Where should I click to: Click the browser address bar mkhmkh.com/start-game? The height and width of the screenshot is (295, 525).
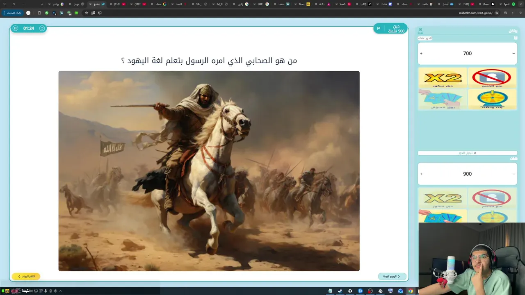475,13
